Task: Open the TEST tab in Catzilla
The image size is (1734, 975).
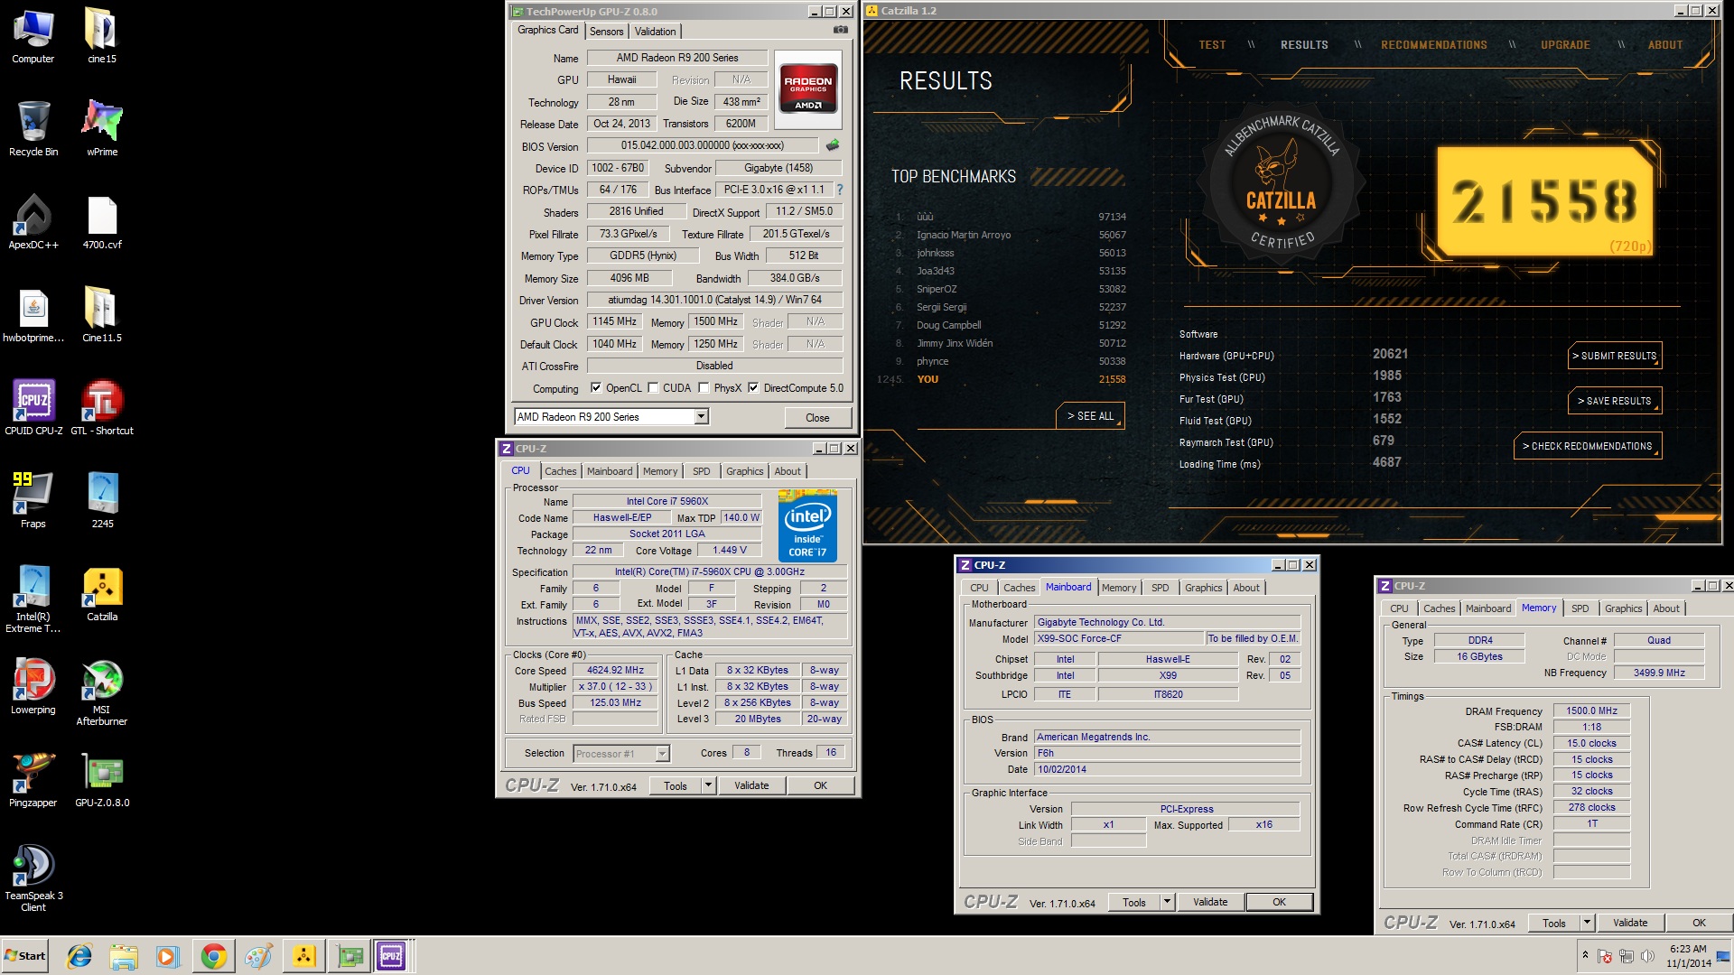Action: click(x=1212, y=45)
